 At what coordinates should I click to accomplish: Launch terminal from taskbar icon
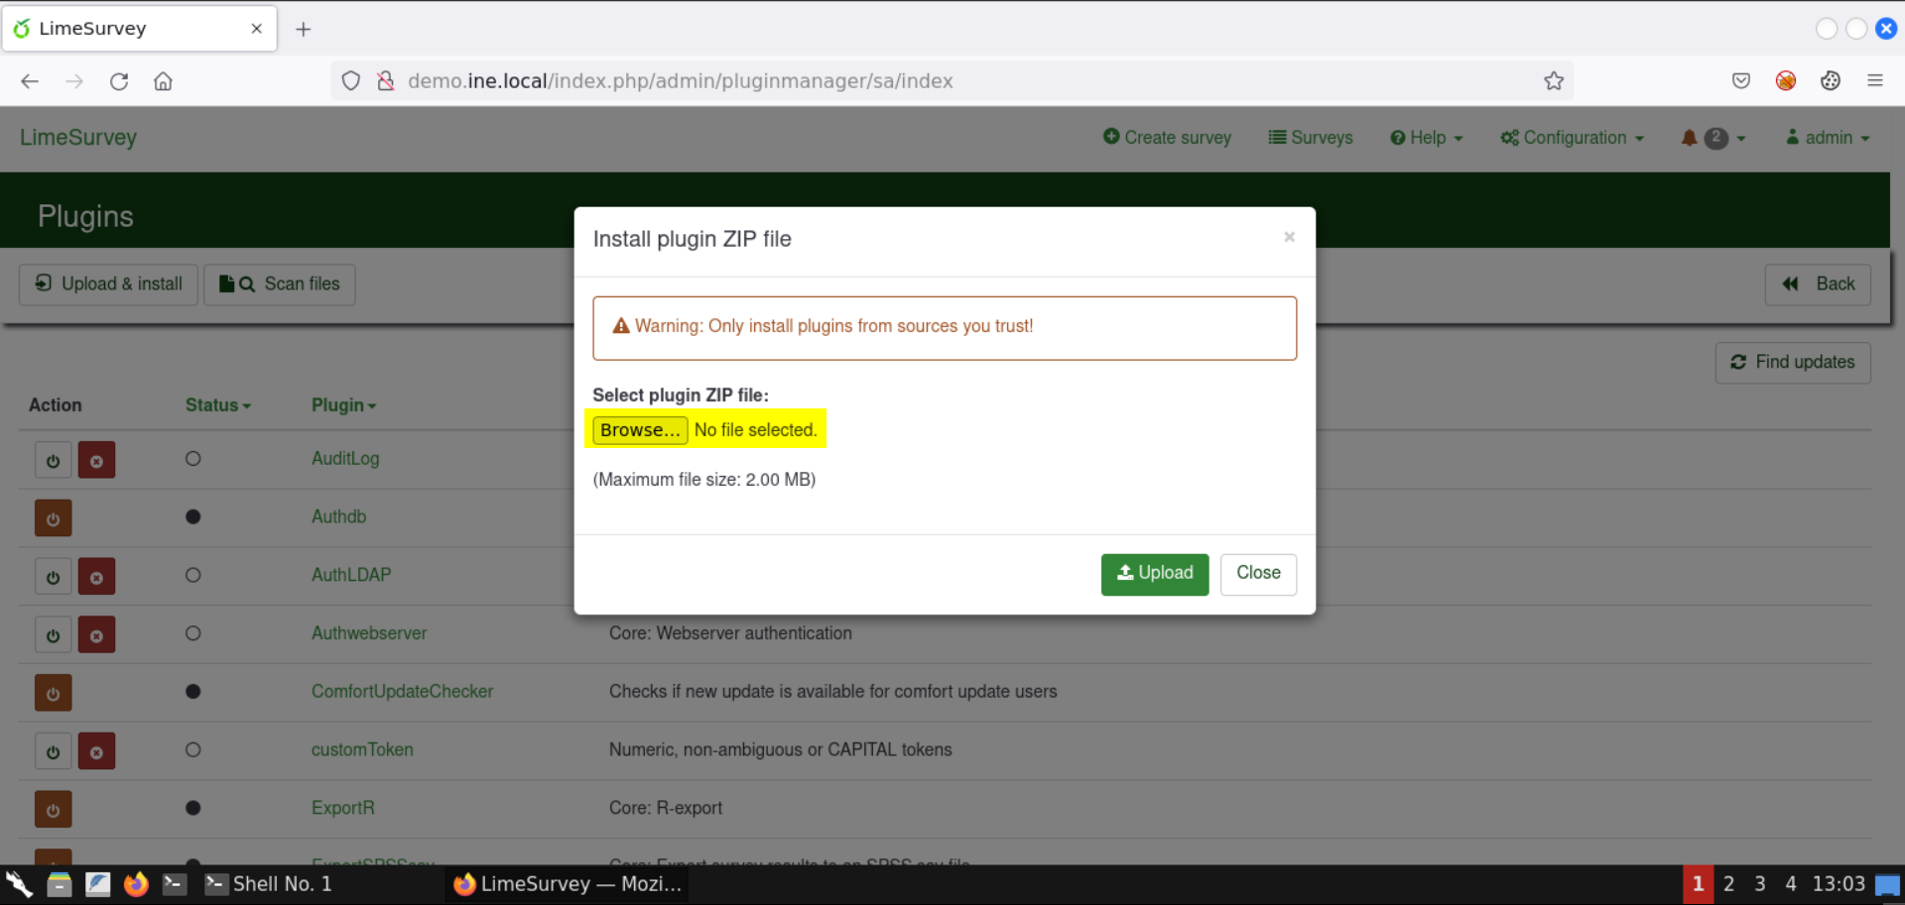[x=175, y=884]
